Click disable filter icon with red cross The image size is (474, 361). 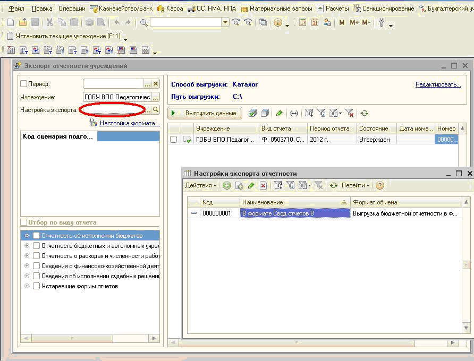pos(349,113)
